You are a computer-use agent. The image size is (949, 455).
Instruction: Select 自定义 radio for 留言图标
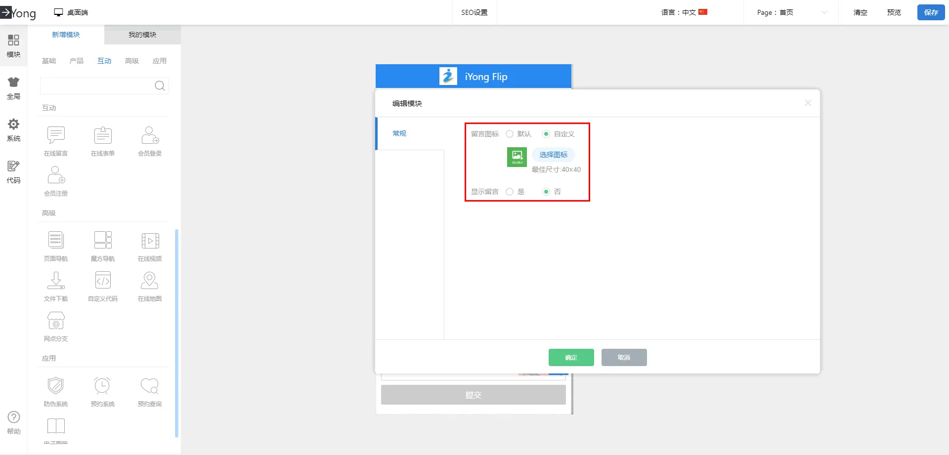[546, 134]
